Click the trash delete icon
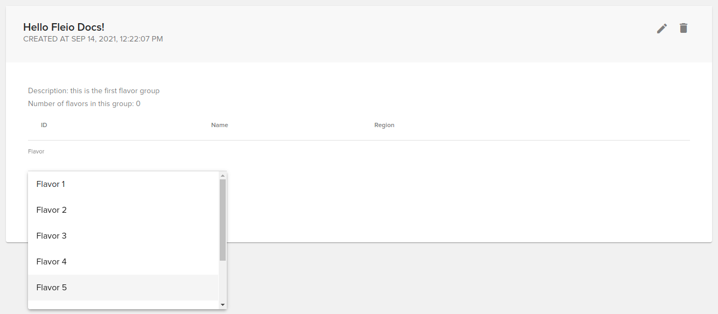 [x=683, y=29]
